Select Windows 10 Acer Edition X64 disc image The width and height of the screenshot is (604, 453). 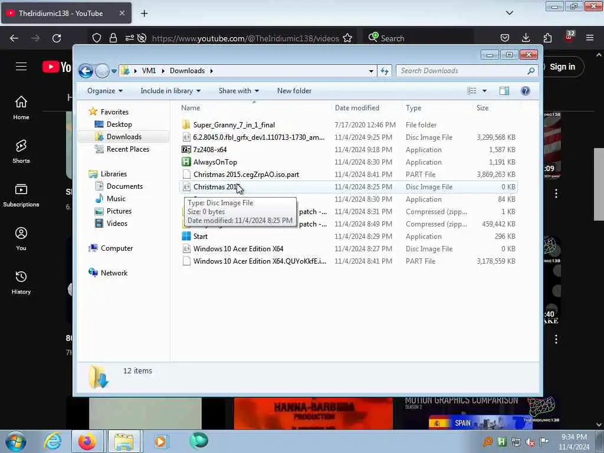point(238,249)
